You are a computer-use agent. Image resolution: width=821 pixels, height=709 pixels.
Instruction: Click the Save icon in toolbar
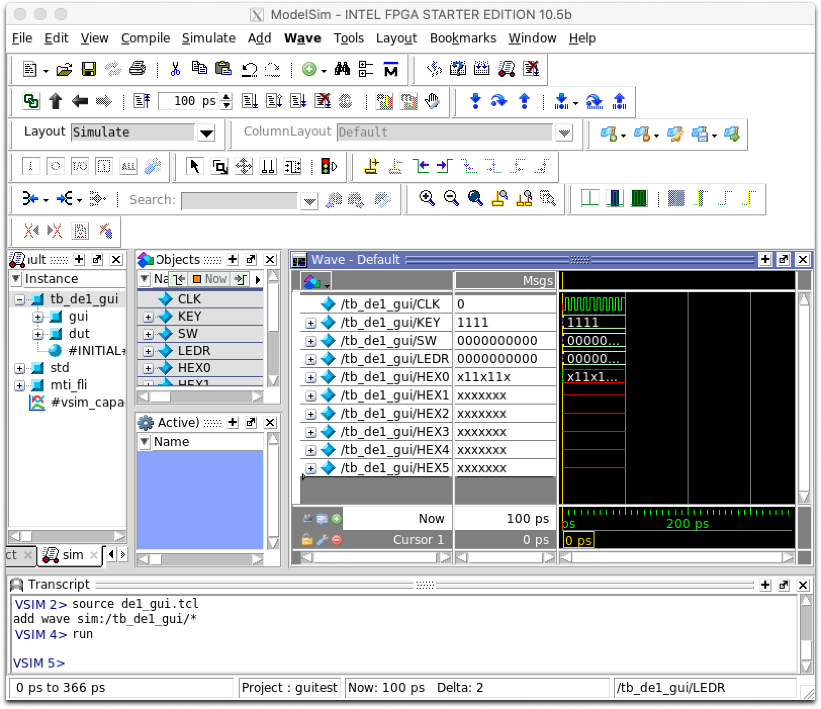(89, 69)
